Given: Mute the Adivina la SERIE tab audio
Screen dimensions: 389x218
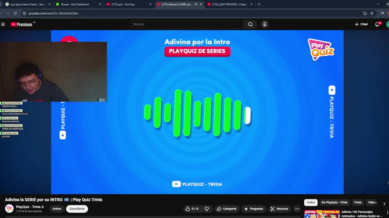Looking at the screenshot, I should click(x=196, y=4).
